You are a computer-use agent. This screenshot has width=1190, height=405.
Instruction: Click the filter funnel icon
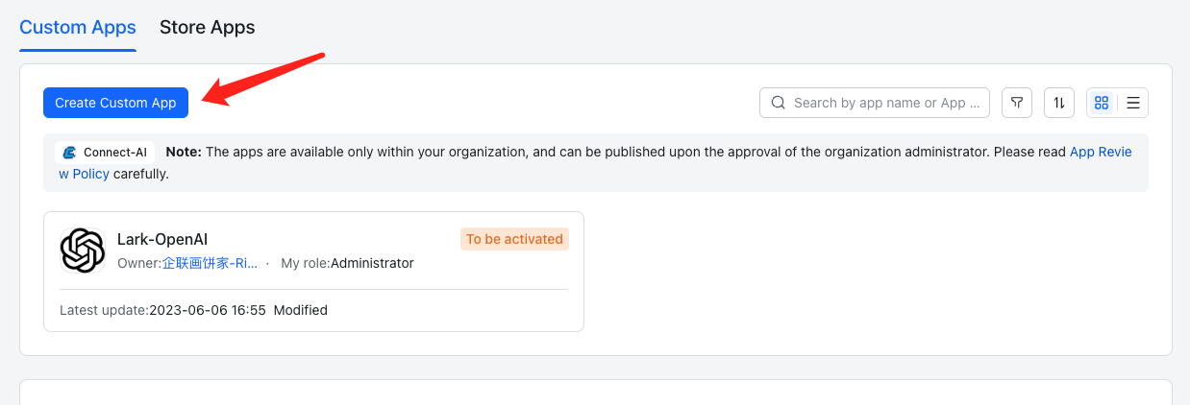pos(1017,103)
